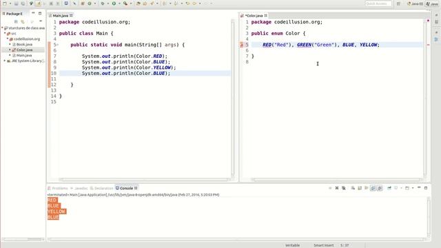Image resolution: width=441 pixels, height=248 pixels.
Task: Open the Javadoc tab
Action: 79,188
